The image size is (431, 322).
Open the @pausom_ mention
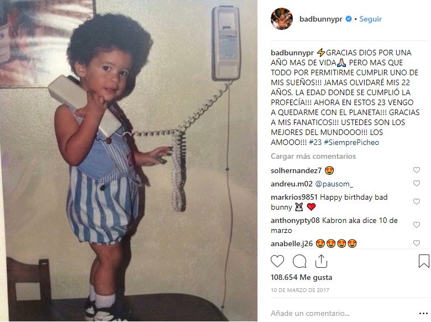tap(334, 184)
